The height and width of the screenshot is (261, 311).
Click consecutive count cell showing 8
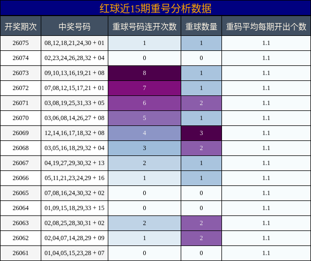point(144,73)
